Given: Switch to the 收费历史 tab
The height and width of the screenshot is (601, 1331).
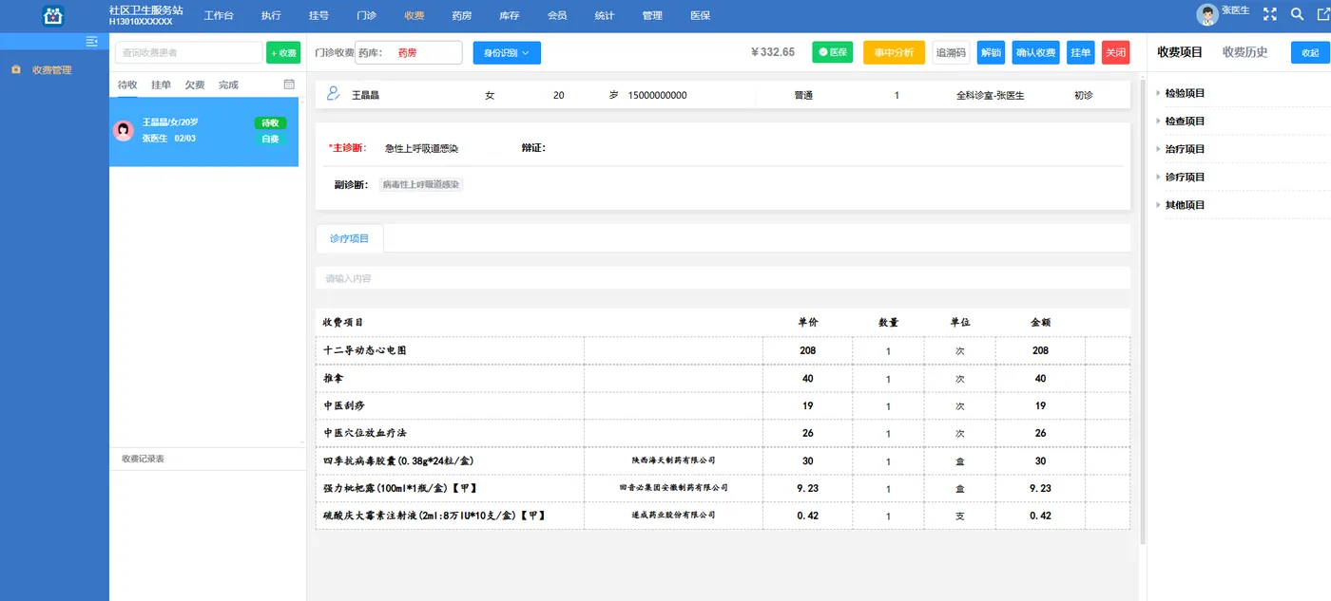Looking at the screenshot, I should [1245, 52].
